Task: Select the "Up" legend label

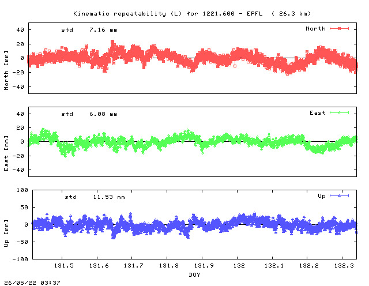Action: click(322, 196)
